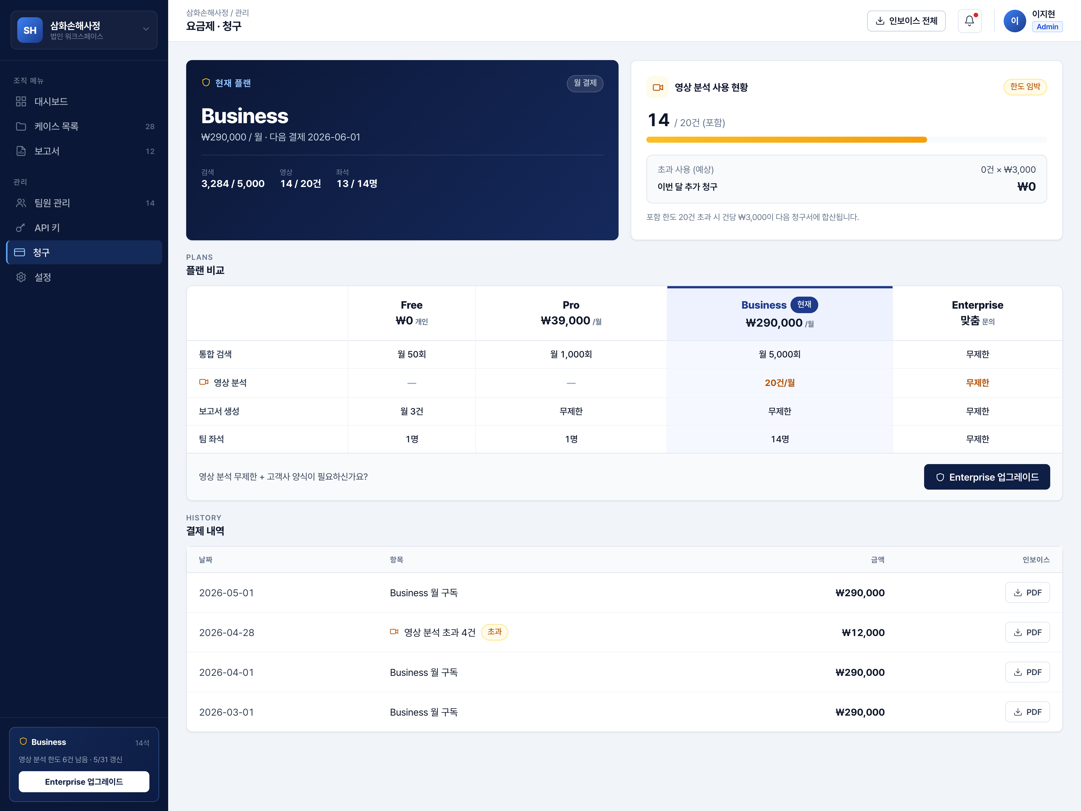1081x811 pixels.
Task: Click the 이지현 user avatar
Action: click(x=1014, y=21)
